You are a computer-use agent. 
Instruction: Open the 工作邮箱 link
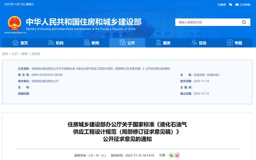245,5
